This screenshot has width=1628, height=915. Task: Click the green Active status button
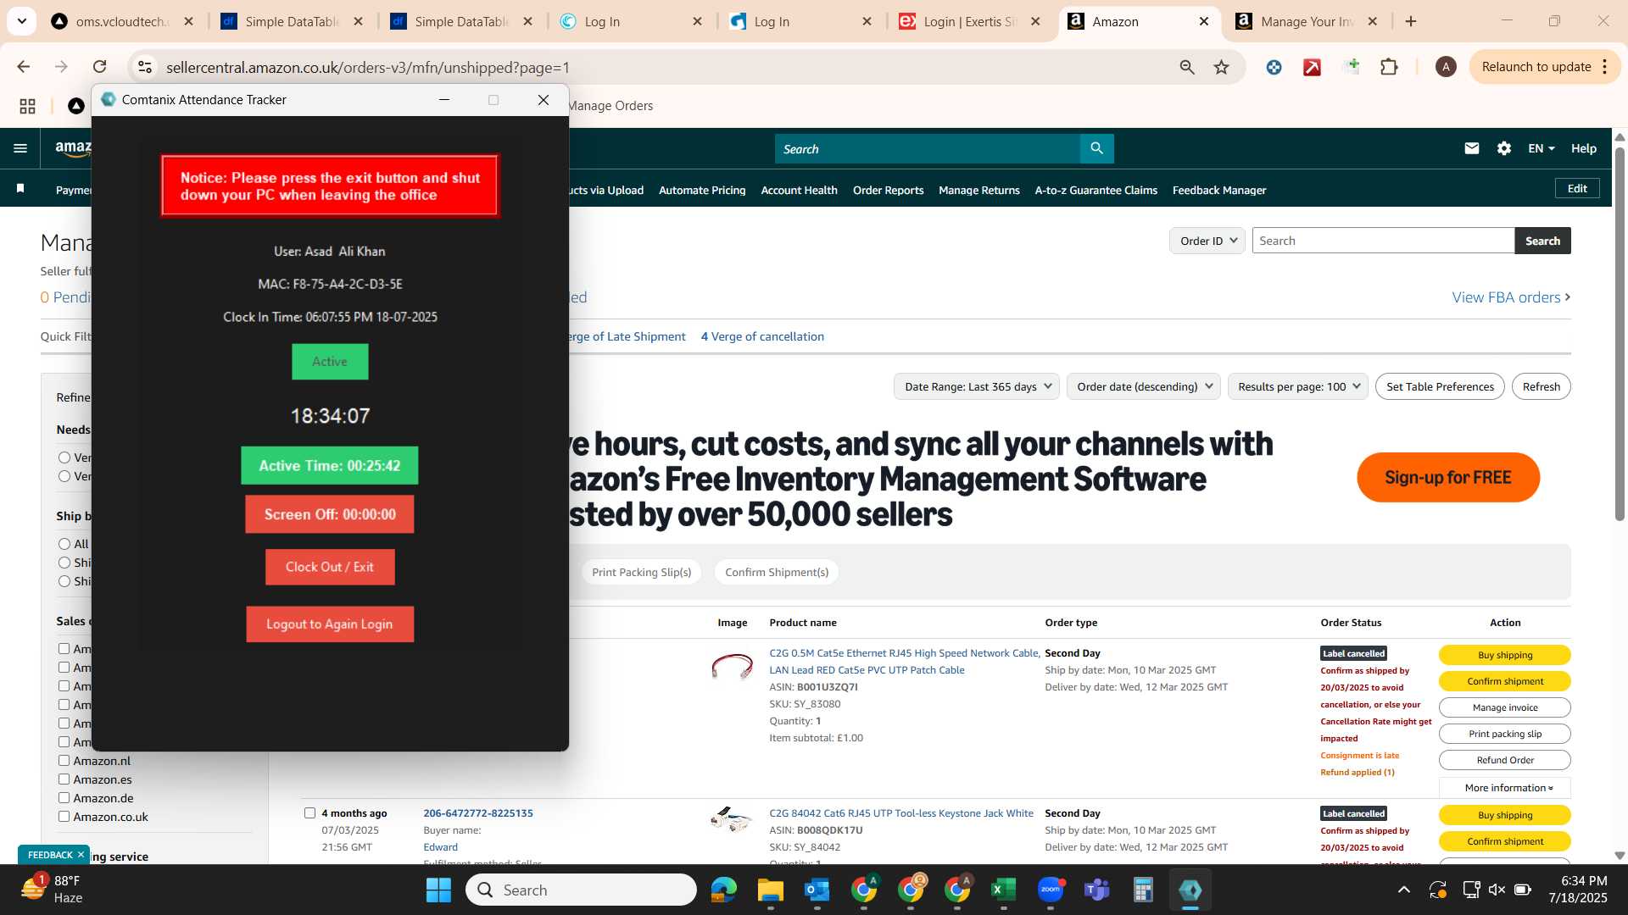click(330, 362)
